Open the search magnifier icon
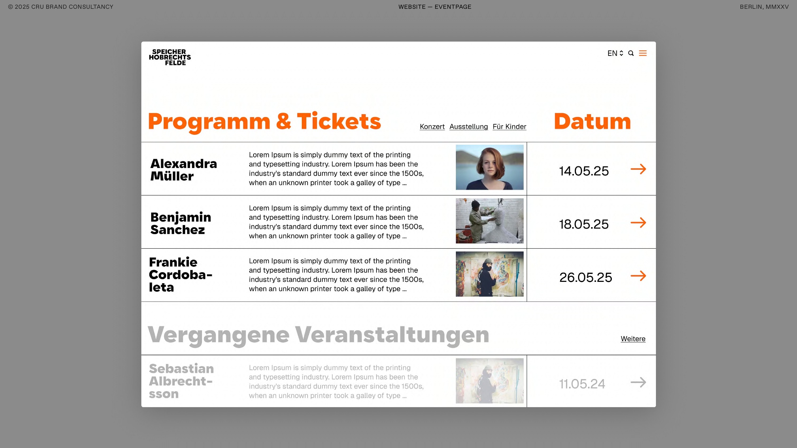Viewport: 797px width, 448px height. click(631, 53)
